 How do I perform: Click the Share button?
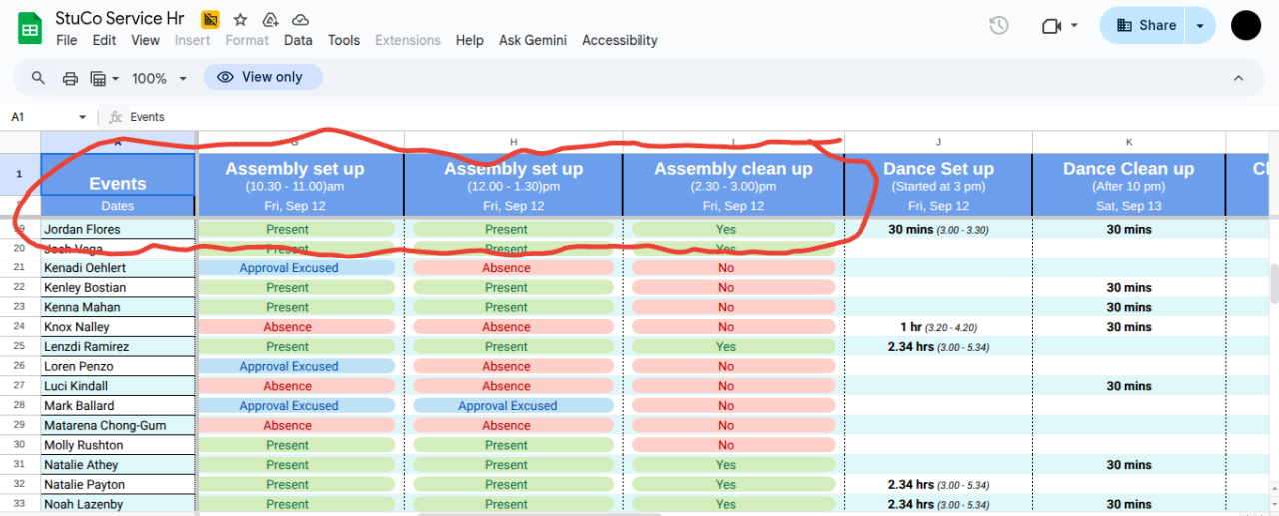[x=1146, y=26]
